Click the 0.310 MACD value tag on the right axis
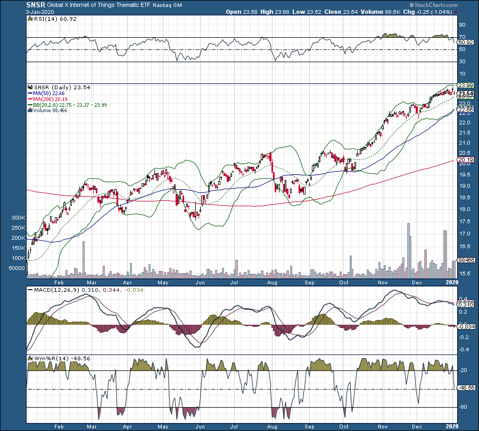The image size is (479, 431). click(x=466, y=305)
